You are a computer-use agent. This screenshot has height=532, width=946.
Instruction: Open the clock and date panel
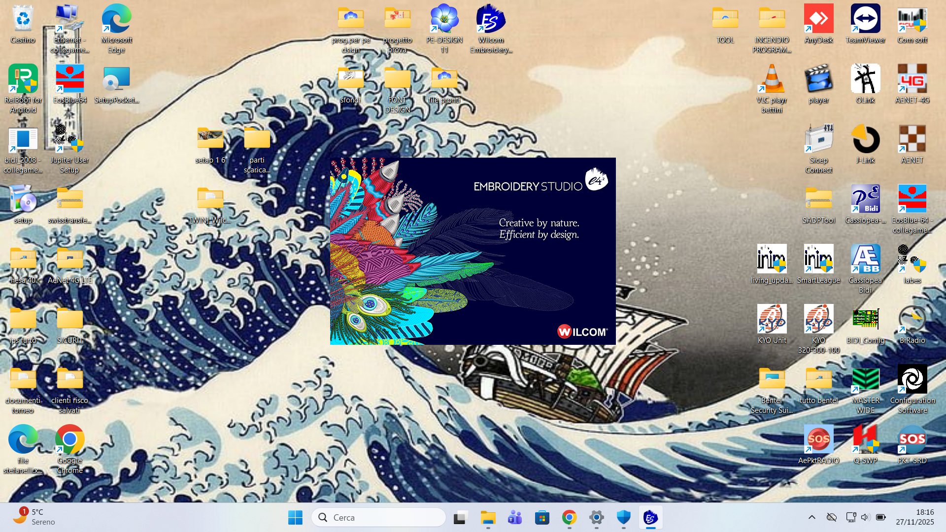[914, 517]
